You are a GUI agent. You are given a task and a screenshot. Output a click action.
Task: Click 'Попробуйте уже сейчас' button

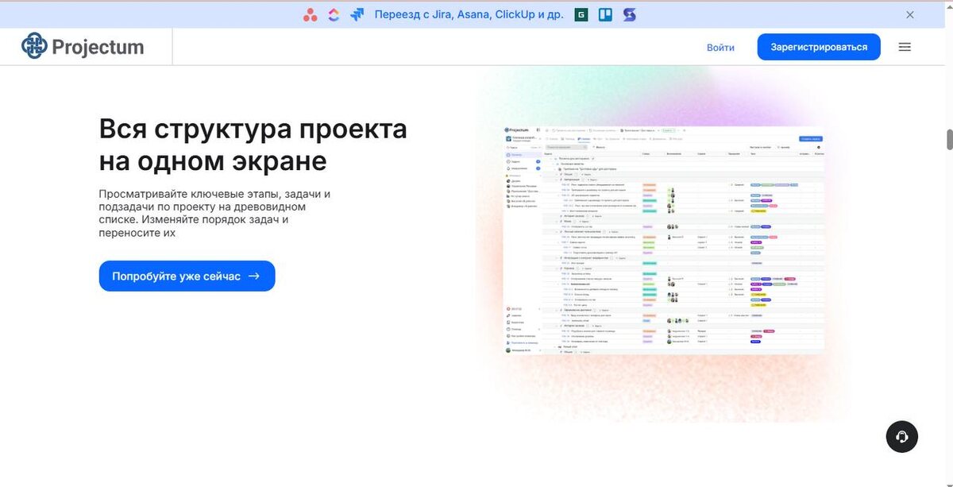point(187,276)
